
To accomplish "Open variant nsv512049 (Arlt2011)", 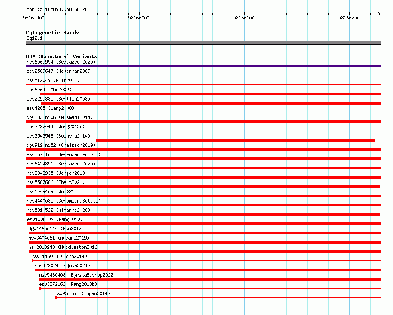I will click(53, 80).
